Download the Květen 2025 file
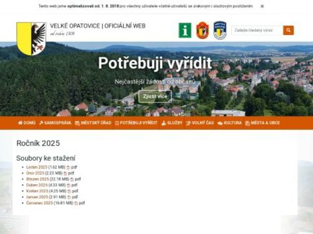The width and height of the screenshot is (313, 234). pos(37,191)
